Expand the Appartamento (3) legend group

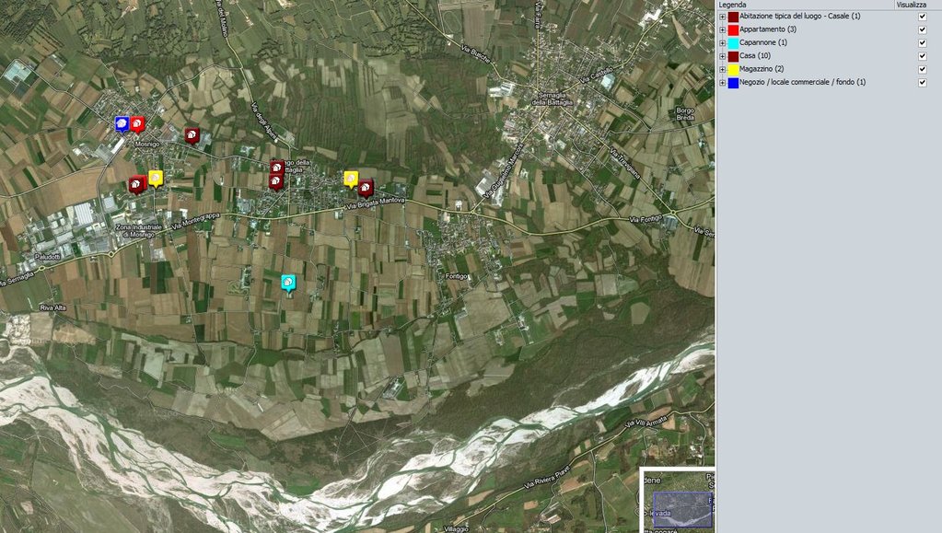[722, 30]
